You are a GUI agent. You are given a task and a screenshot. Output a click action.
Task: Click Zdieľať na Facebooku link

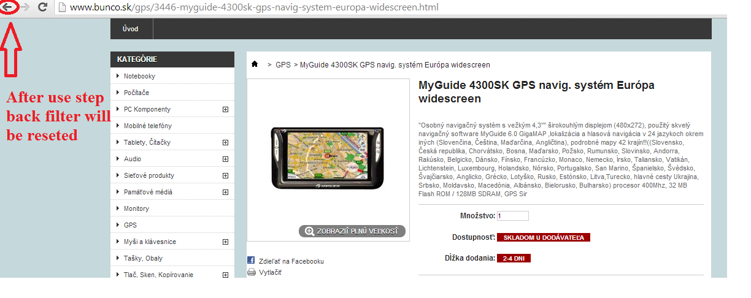coord(291,261)
